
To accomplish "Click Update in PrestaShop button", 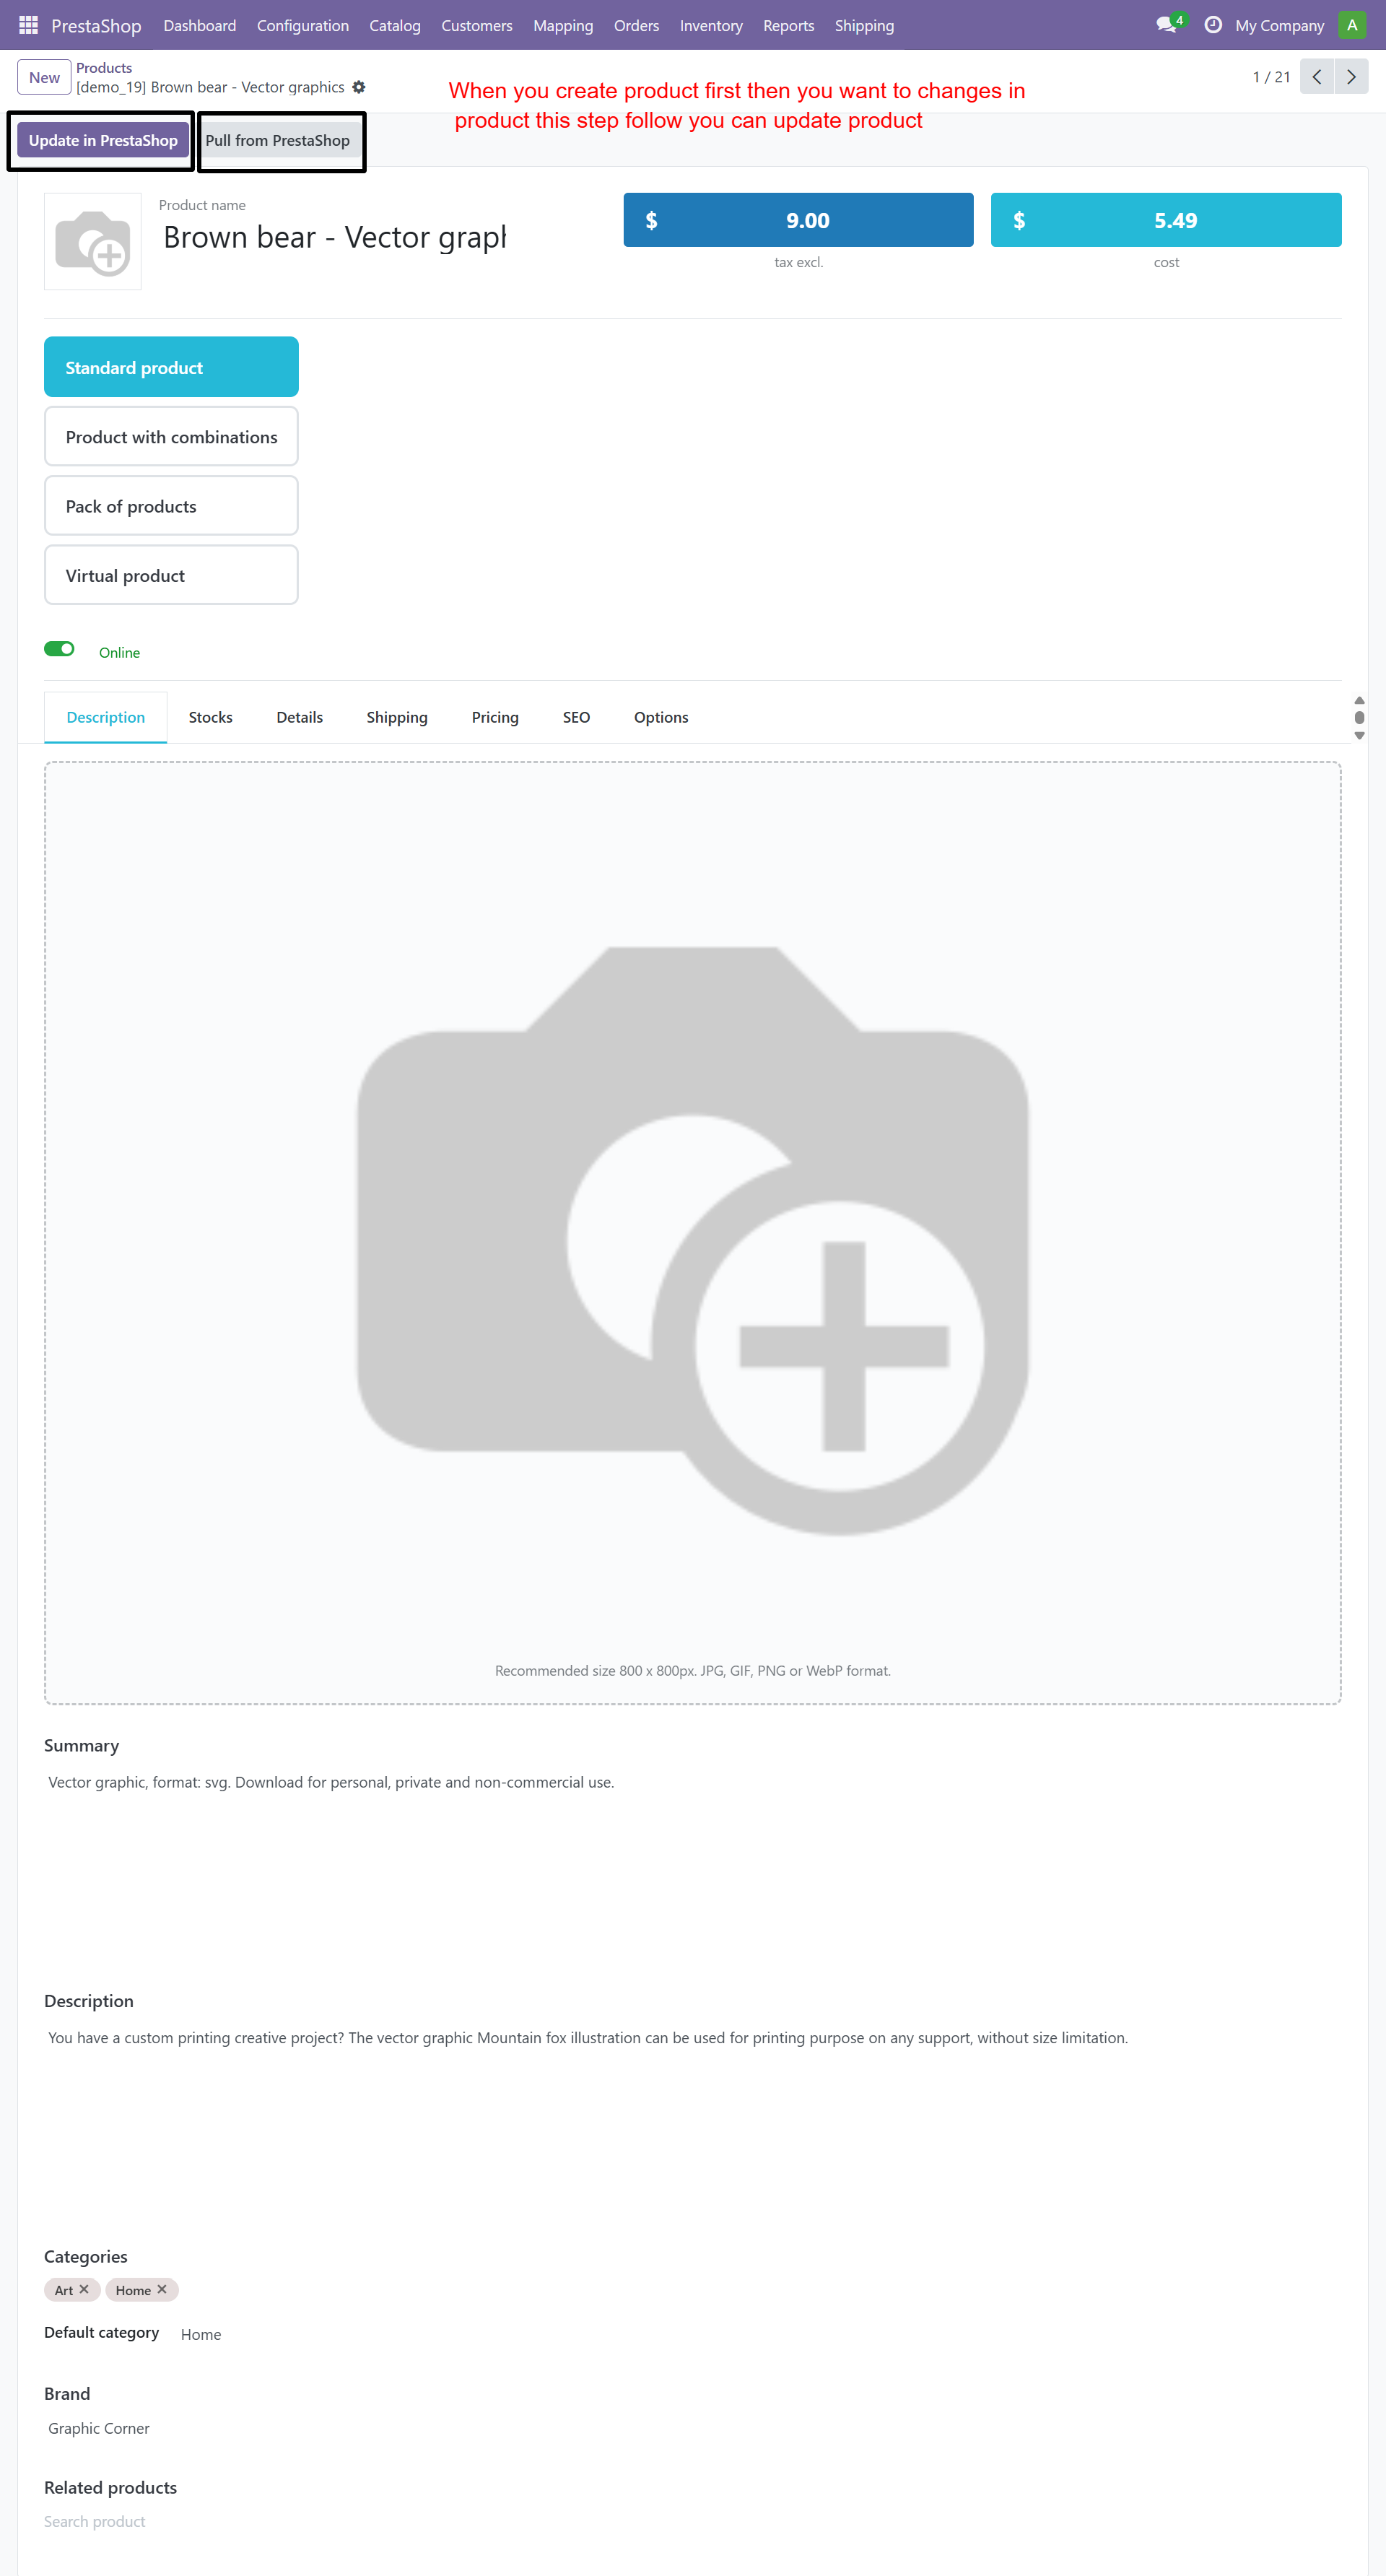I will 103,140.
